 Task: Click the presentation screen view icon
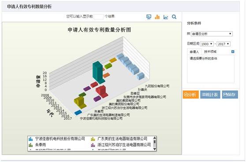click(149, 17)
